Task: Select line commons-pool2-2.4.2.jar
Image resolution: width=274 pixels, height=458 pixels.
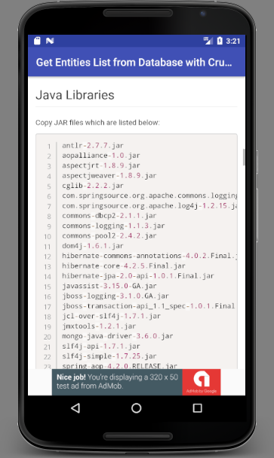Action: (109, 235)
